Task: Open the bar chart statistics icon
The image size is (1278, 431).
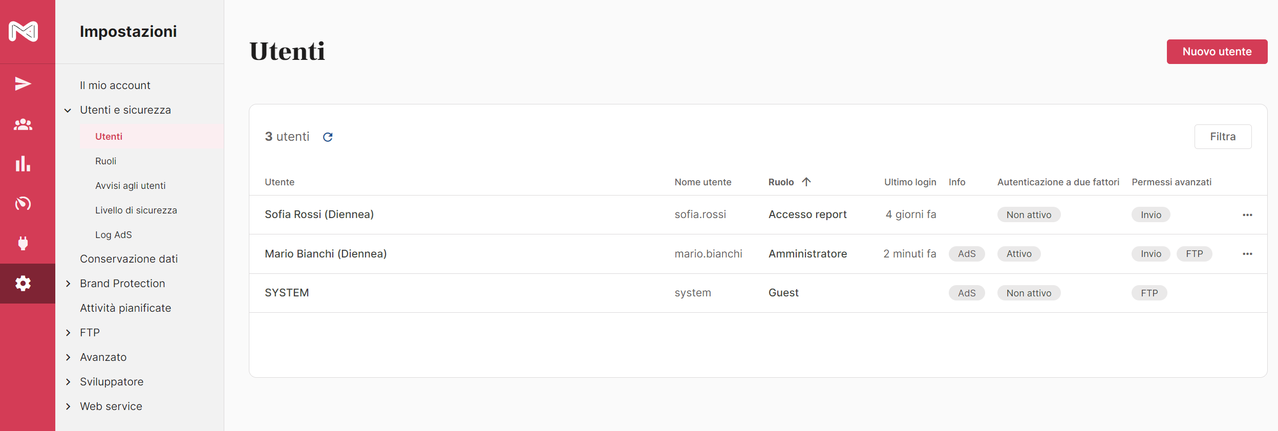Action: click(x=23, y=164)
